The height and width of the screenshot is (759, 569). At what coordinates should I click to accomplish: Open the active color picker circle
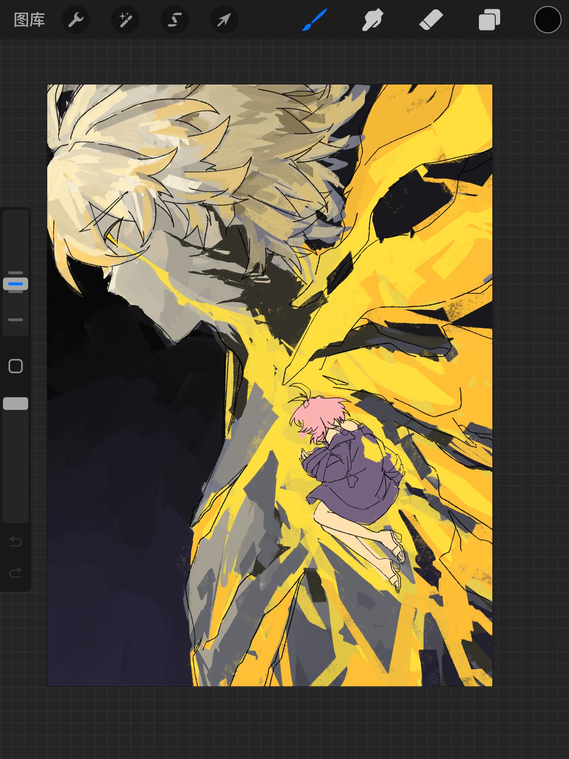(548, 20)
